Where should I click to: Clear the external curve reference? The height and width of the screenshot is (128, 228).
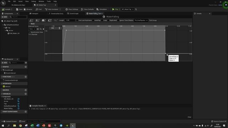point(43,29)
